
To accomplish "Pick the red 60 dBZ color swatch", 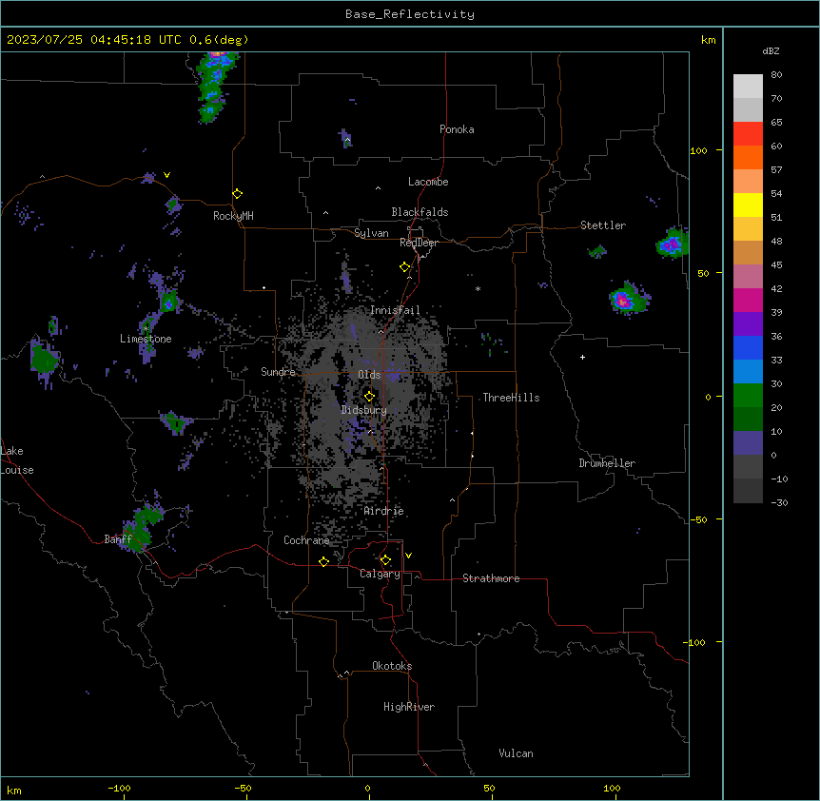I will (x=748, y=134).
